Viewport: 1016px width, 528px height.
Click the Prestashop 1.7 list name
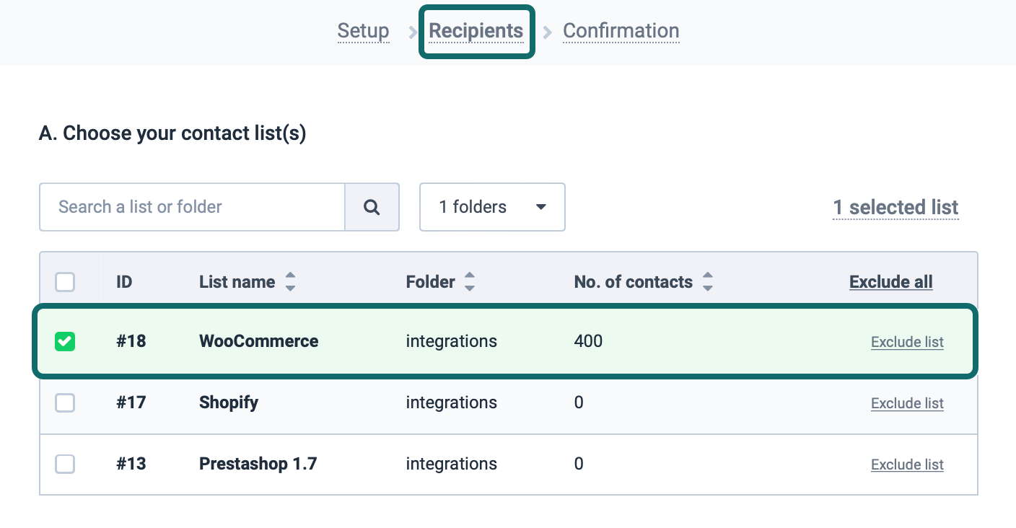pyautogui.click(x=258, y=464)
